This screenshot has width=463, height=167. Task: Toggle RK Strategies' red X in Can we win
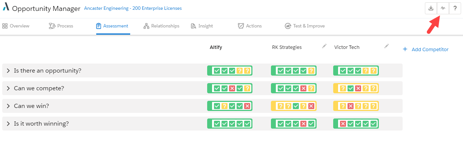pyautogui.click(x=311, y=106)
